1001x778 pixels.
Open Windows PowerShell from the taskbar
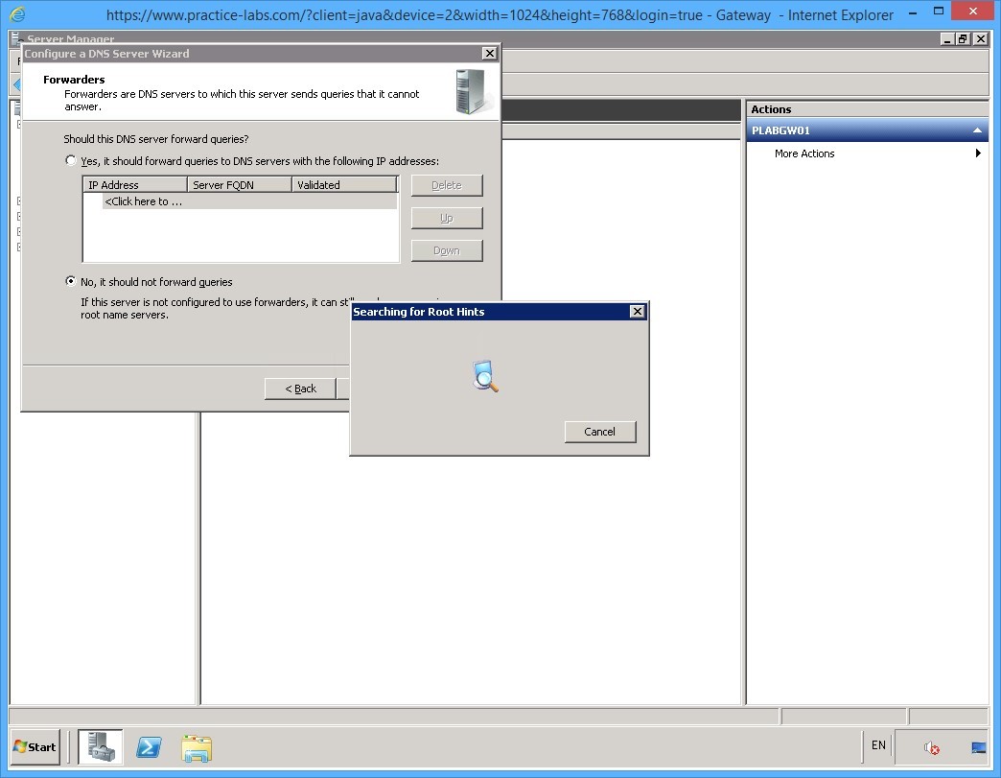149,746
